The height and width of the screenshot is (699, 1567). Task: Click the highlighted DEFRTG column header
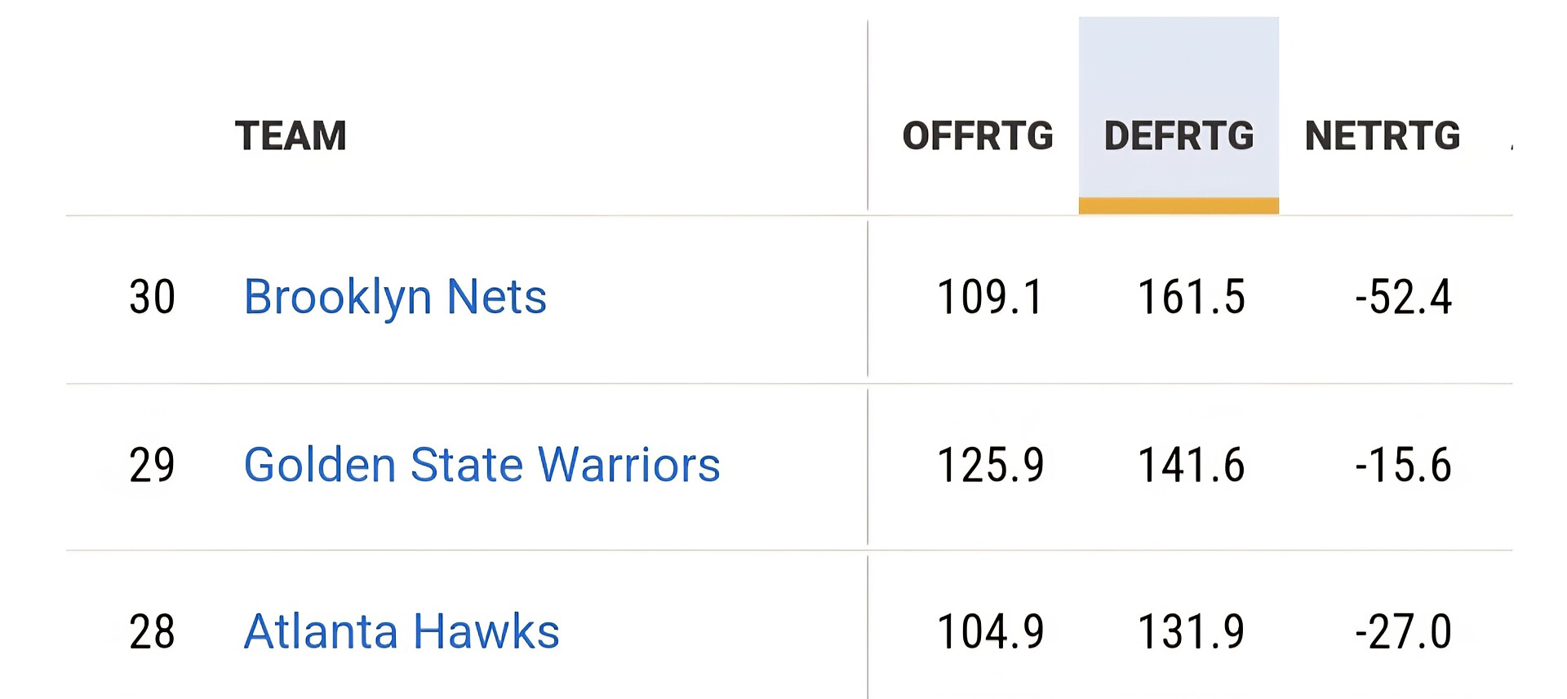coord(1178,135)
